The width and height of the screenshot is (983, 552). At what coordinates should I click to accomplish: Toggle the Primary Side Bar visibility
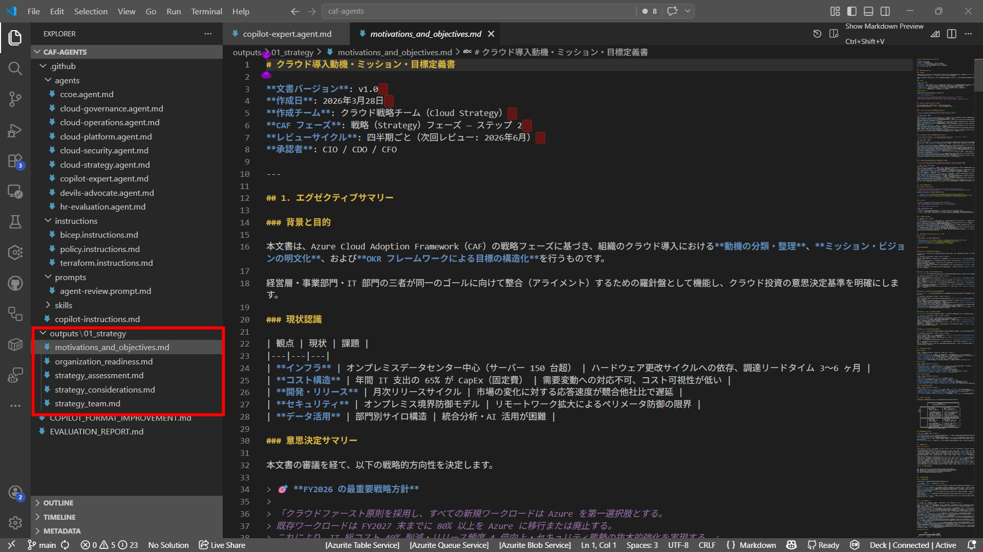[851, 11]
